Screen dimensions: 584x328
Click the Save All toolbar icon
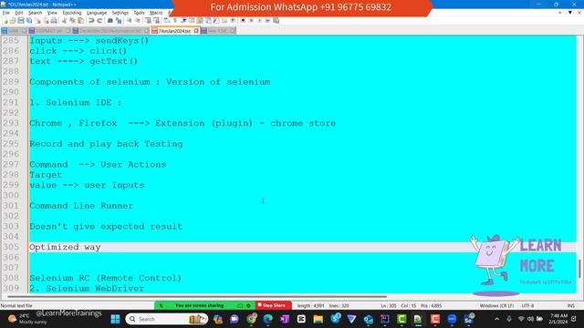click(x=29, y=20)
